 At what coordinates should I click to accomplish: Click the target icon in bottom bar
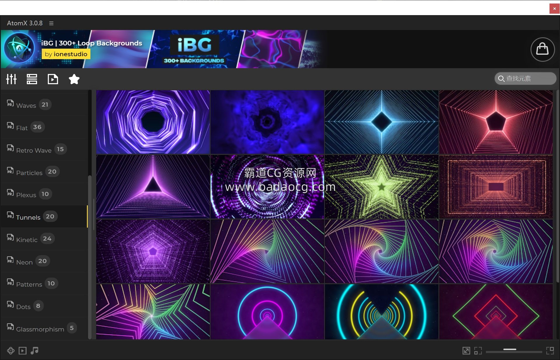[x=11, y=351]
